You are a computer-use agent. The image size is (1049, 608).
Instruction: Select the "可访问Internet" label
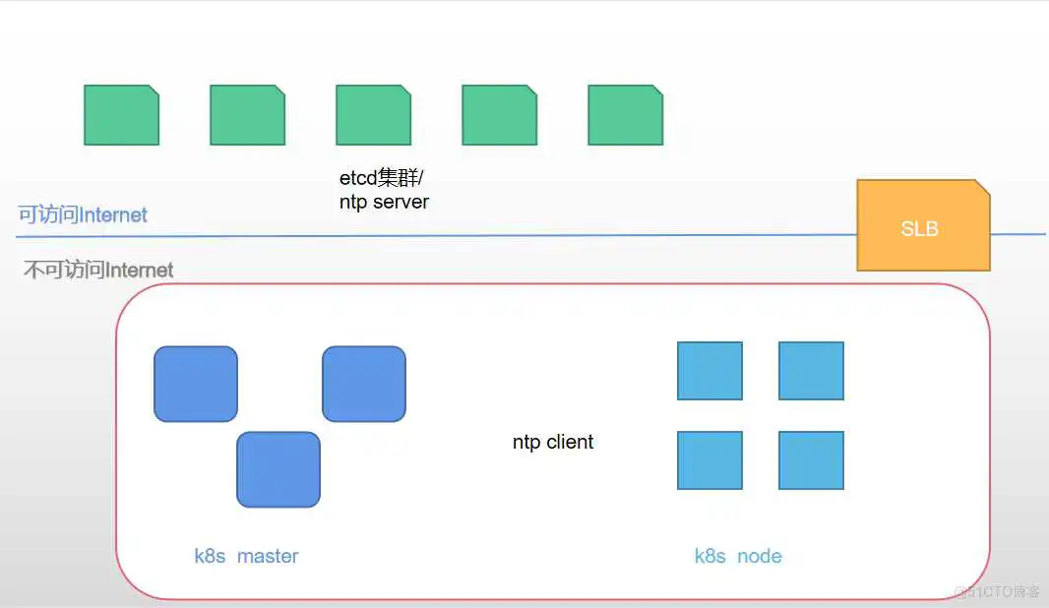(x=83, y=215)
